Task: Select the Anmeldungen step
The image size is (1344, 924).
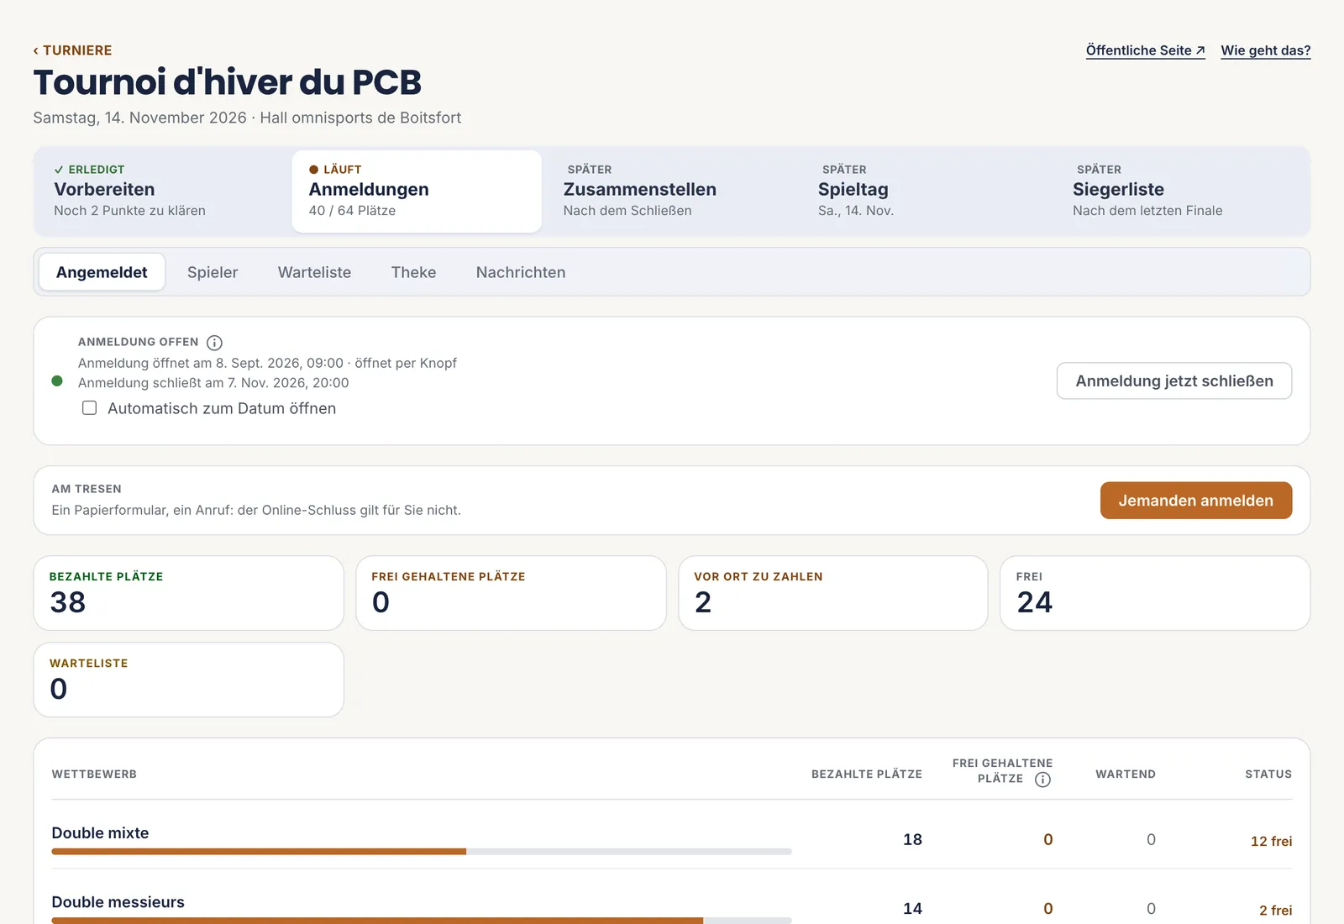Action: 417,192
